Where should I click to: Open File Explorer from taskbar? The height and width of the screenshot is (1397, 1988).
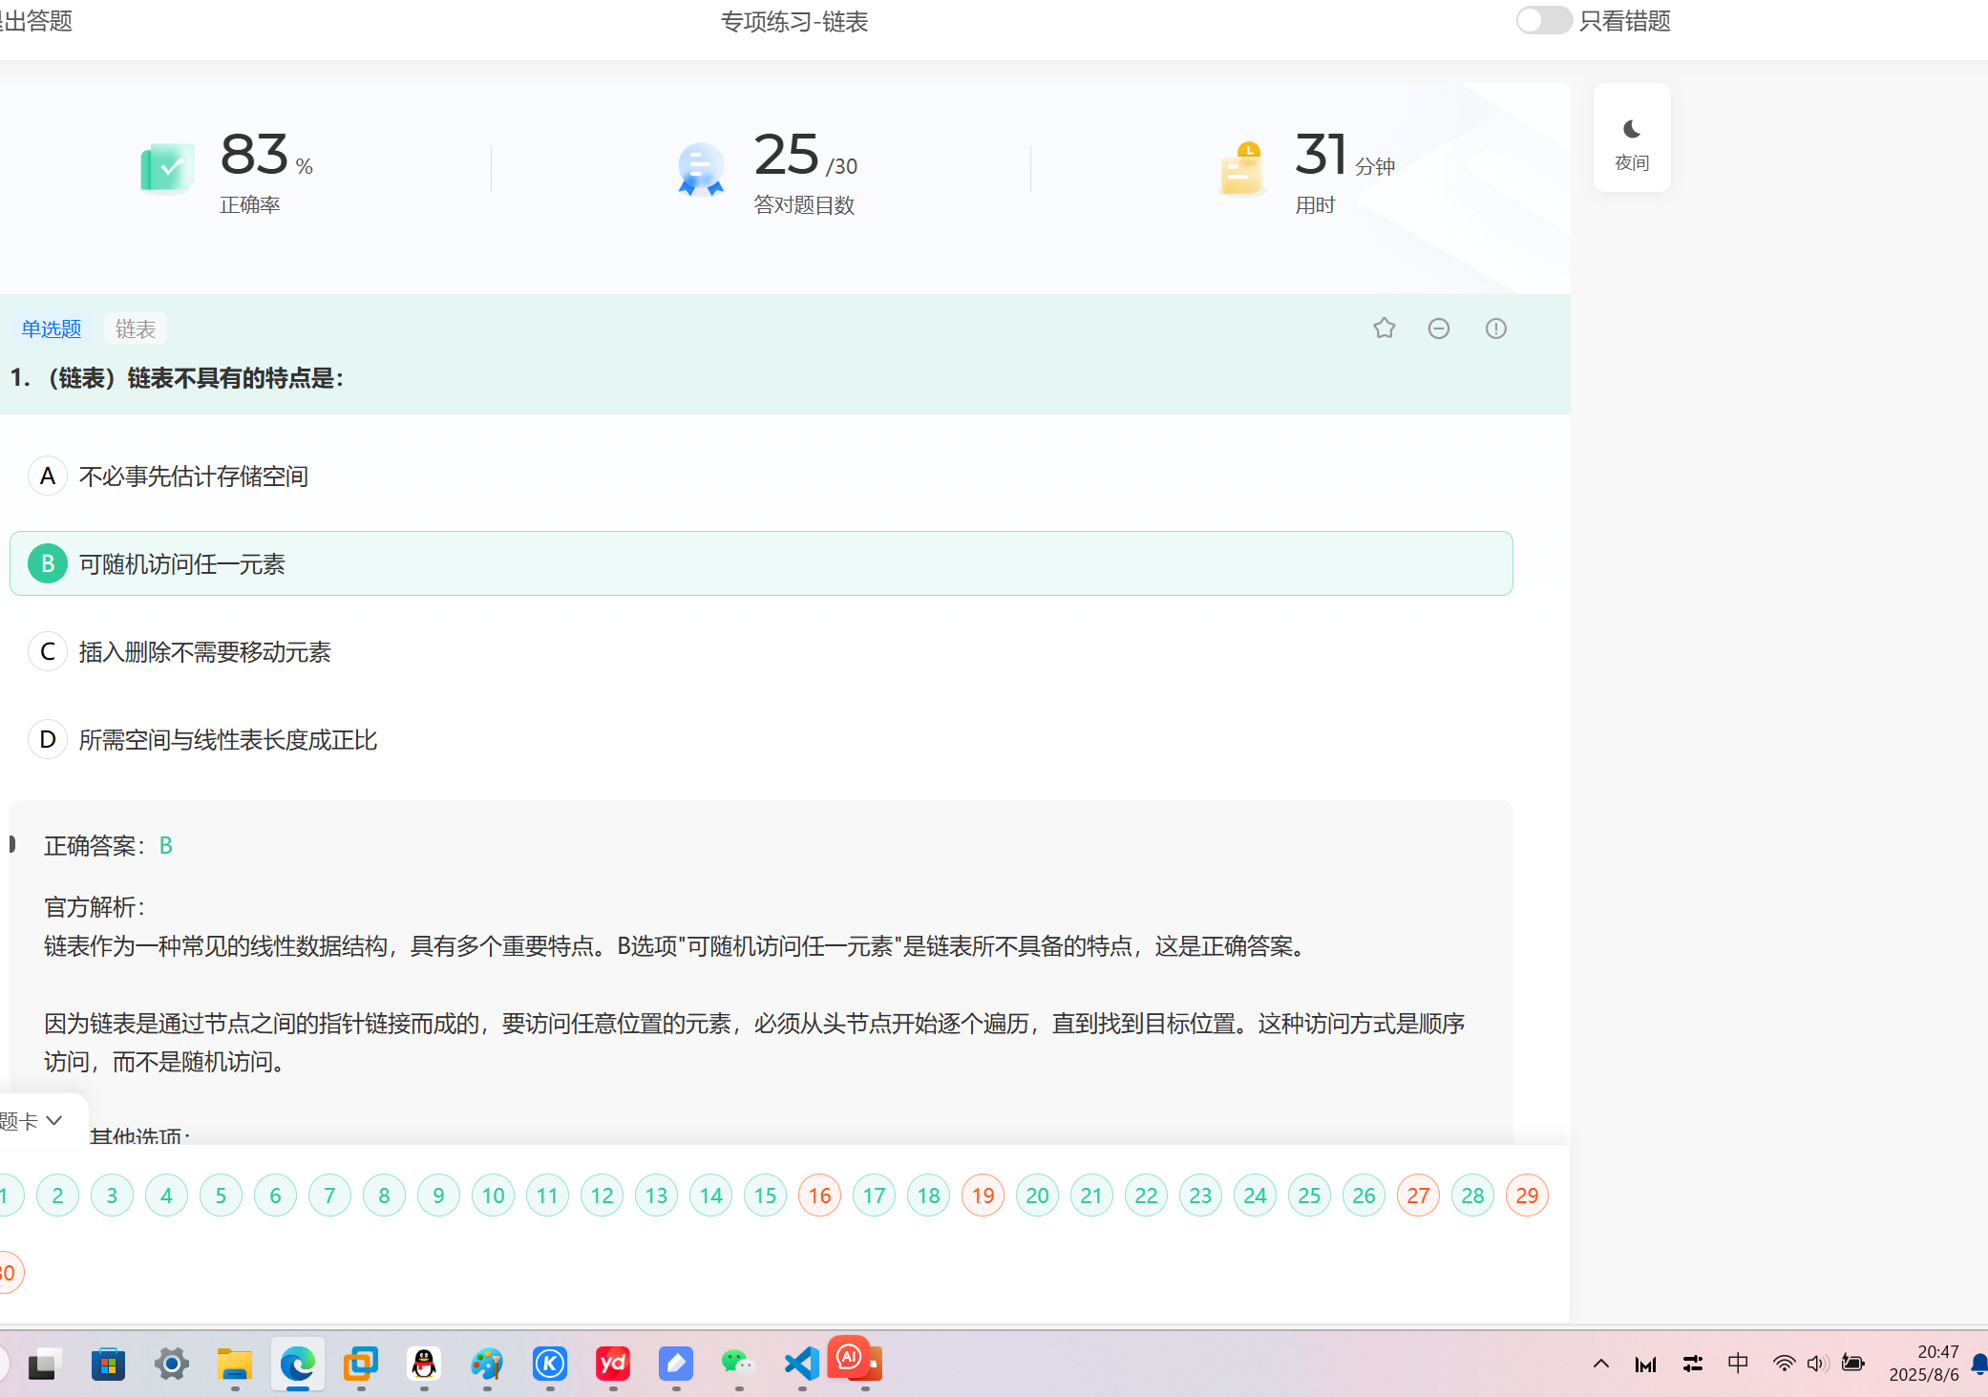point(234,1364)
